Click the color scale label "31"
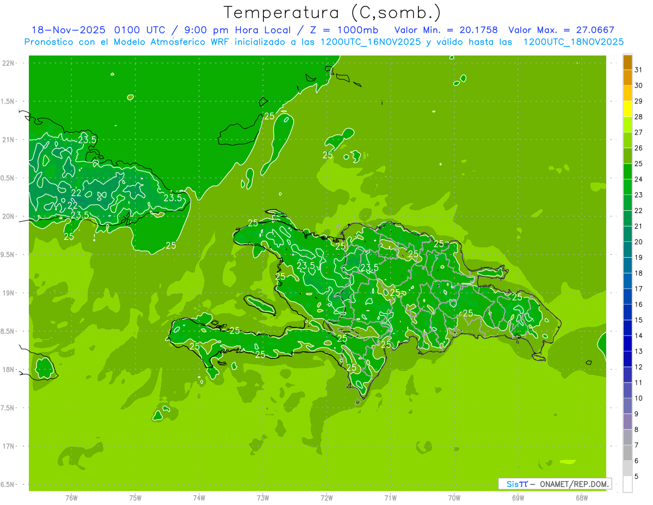The height and width of the screenshot is (505, 653). coord(638,70)
